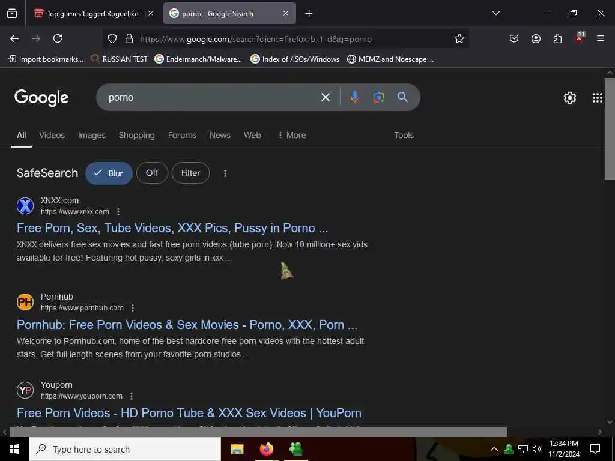Open Endermanch/Malware bookmark

coord(198,59)
